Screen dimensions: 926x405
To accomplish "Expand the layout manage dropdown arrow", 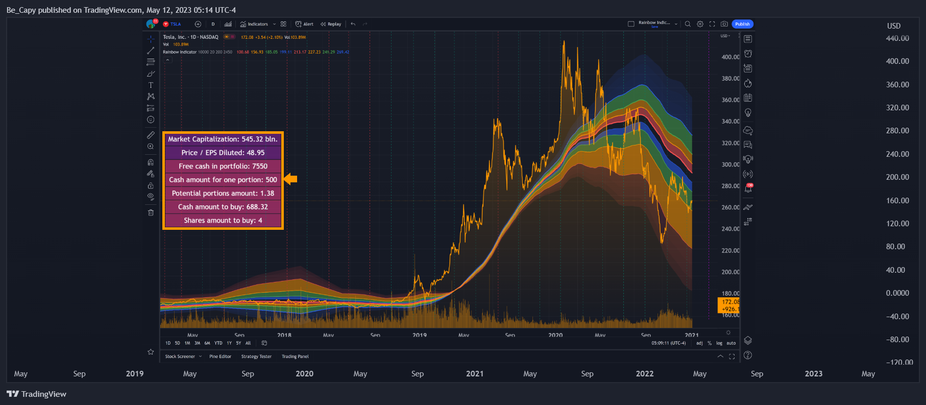I will (x=676, y=24).
